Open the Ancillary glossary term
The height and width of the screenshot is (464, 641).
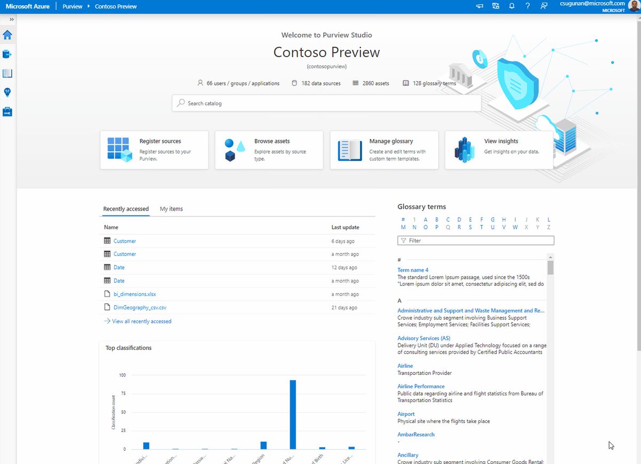click(x=408, y=455)
